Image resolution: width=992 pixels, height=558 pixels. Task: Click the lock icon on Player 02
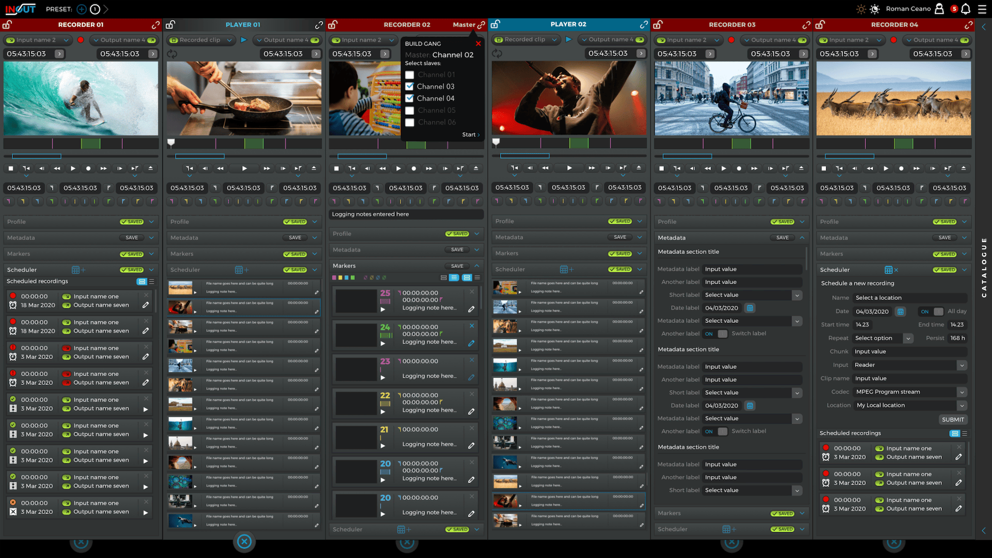[495, 24]
